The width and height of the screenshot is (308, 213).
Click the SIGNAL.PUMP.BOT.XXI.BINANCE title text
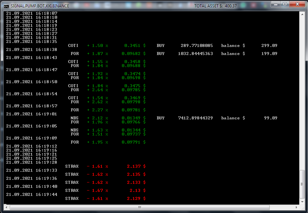40,6
